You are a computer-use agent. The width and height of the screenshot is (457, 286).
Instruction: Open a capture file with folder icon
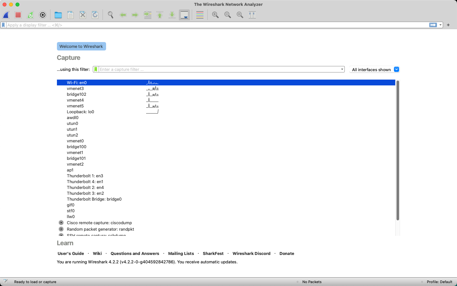[58, 15]
